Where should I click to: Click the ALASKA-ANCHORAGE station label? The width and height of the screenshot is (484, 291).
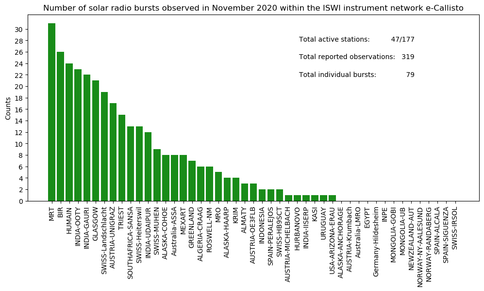click(x=340, y=243)
